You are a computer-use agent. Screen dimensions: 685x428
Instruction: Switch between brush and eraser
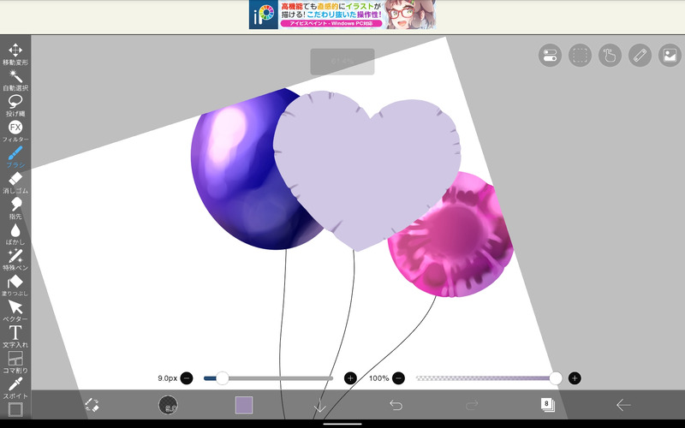click(x=92, y=405)
